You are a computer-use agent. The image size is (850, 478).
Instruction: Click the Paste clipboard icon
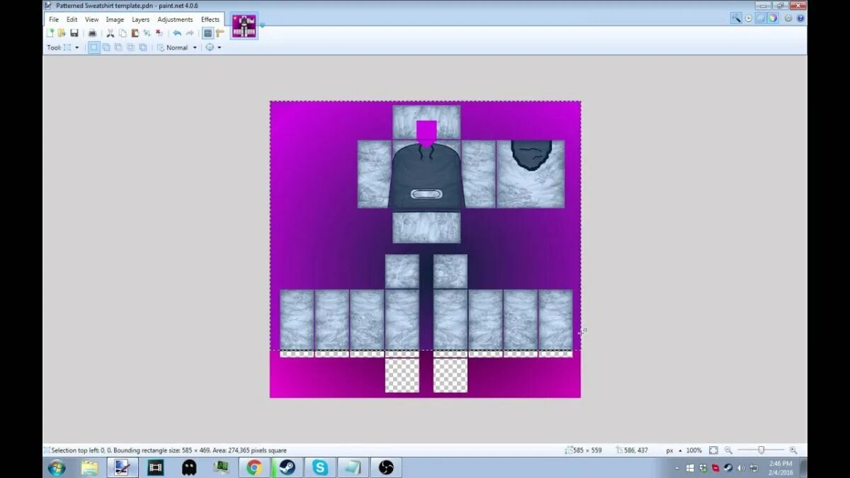click(135, 33)
